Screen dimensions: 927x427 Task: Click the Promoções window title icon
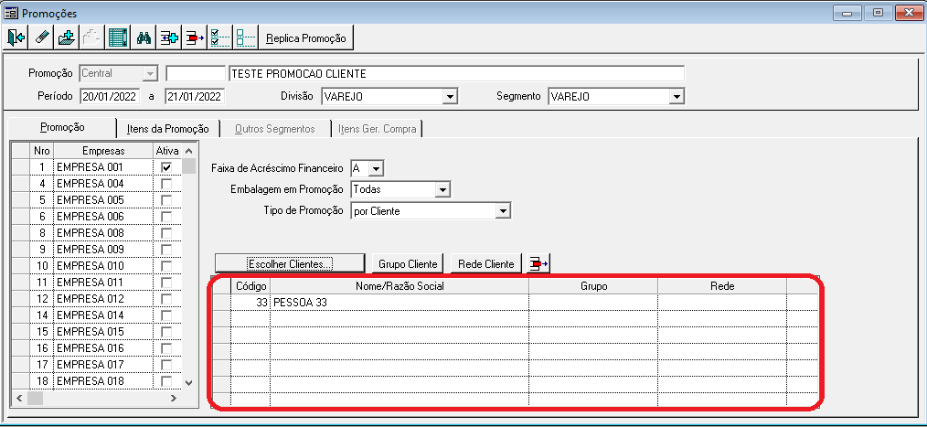(x=10, y=13)
